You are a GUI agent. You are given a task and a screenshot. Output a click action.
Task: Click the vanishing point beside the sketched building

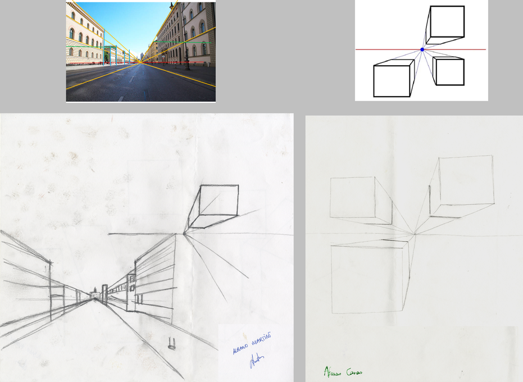(x=184, y=233)
